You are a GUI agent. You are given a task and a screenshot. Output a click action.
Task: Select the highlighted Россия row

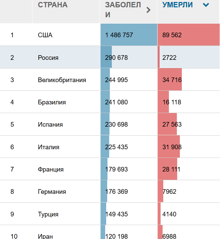coord(110,57)
